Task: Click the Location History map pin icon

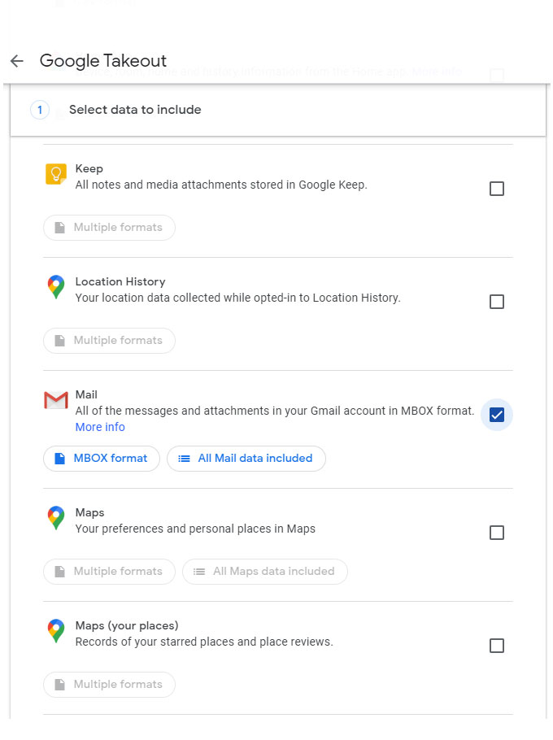Action: pos(54,286)
